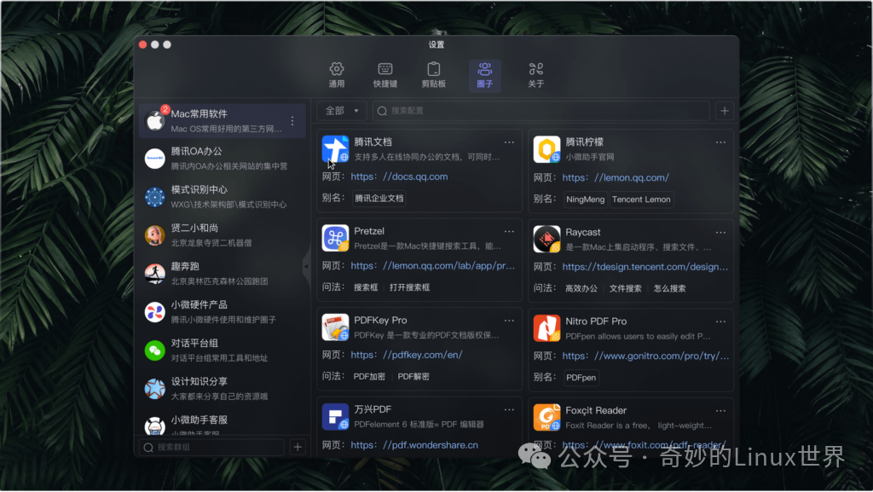The height and width of the screenshot is (492, 873).
Task: Click the 腾讯柠檬 app icon
Action: [546, 149]
